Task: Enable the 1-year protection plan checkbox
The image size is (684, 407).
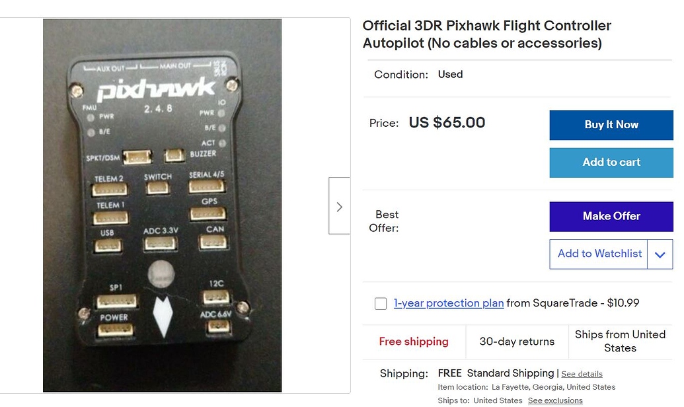Action: 381,303
